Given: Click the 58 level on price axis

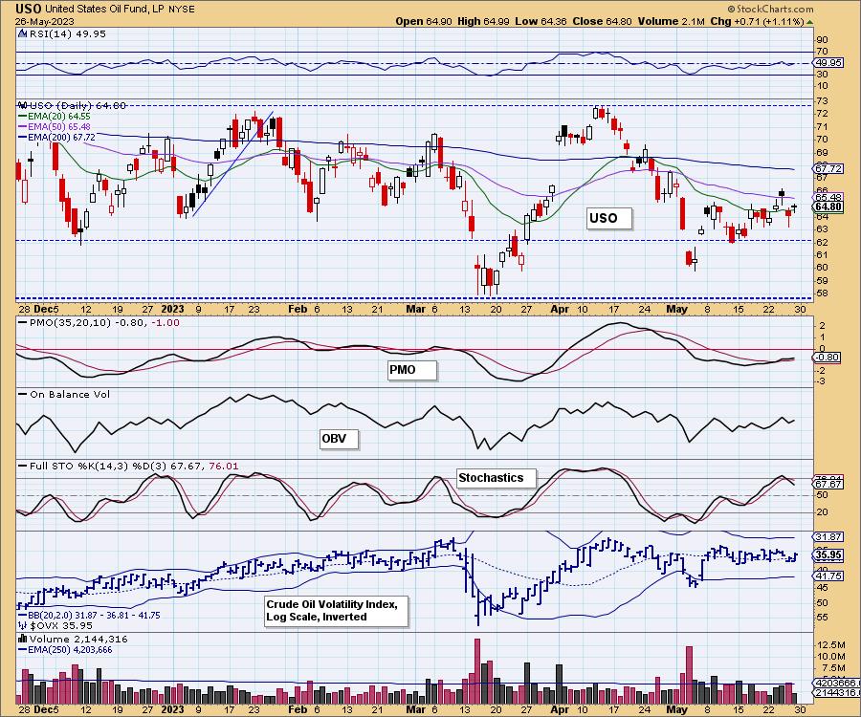Looking at the screenshot, I should click(822, 293).
